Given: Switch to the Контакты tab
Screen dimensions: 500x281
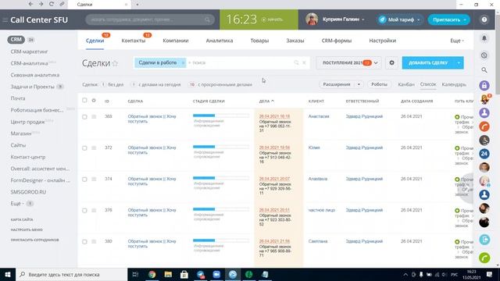Looking at the screenshot, I should pyautogui.click(x=134, y=41).
